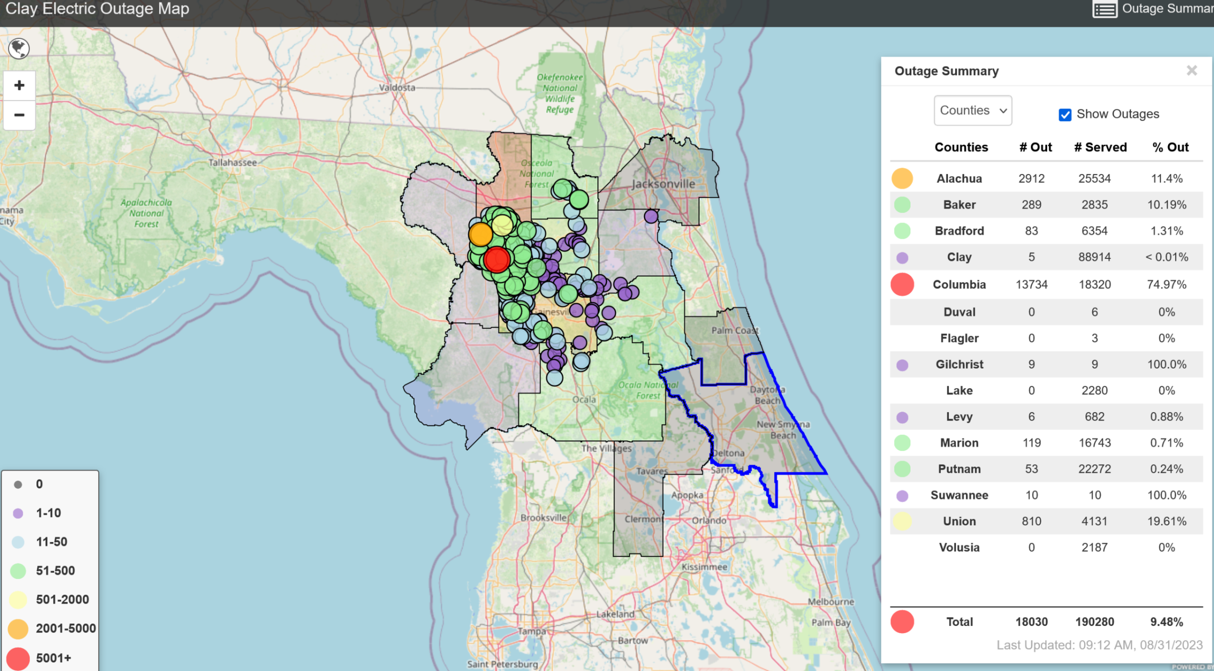Click the legend's 501-2000 entry
Screen dimensions: 1214x671
pyautogui.click(x=49, y=600)
